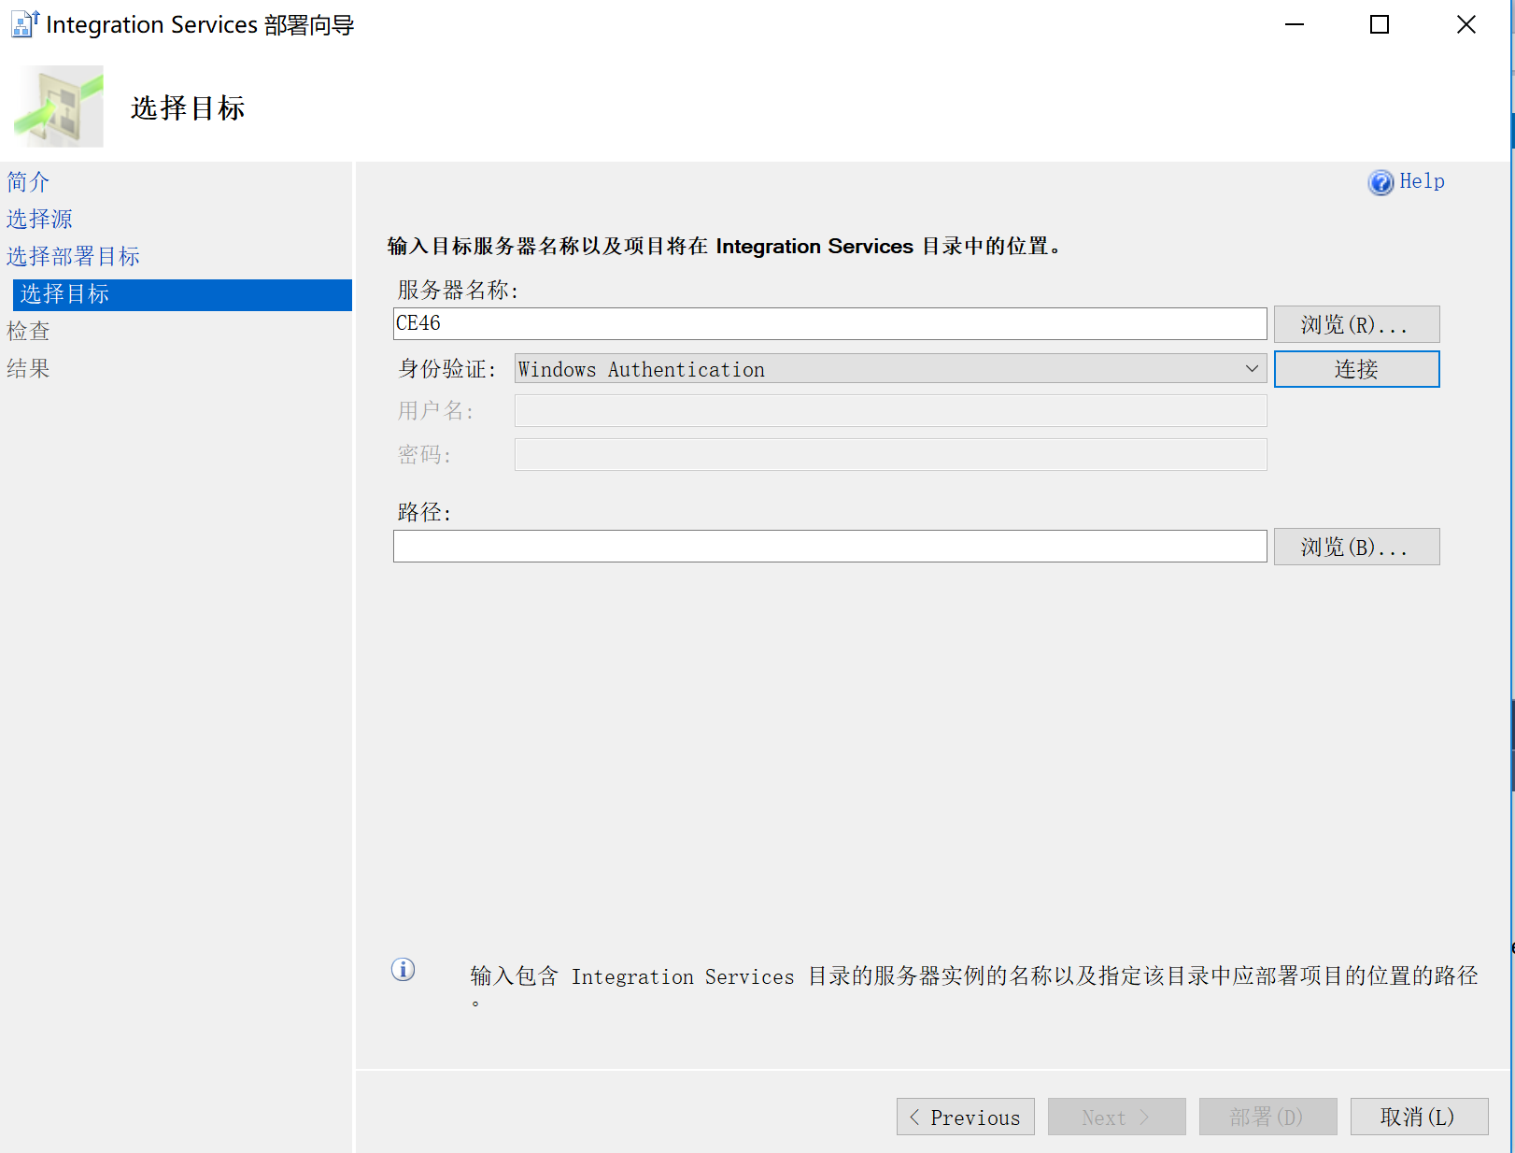Go to the 选择源 step

39,219
